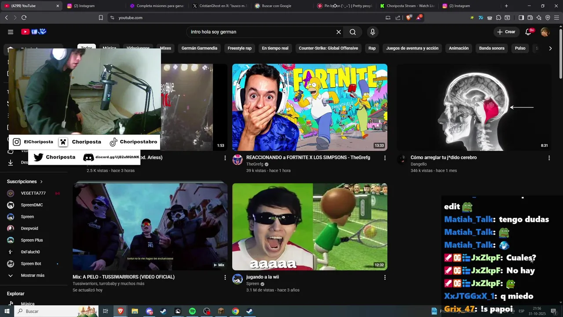The width and height of the screenshot is (563, 317).
Task: Show more filter chips with the right arrow
Action: tap(550, 48)
